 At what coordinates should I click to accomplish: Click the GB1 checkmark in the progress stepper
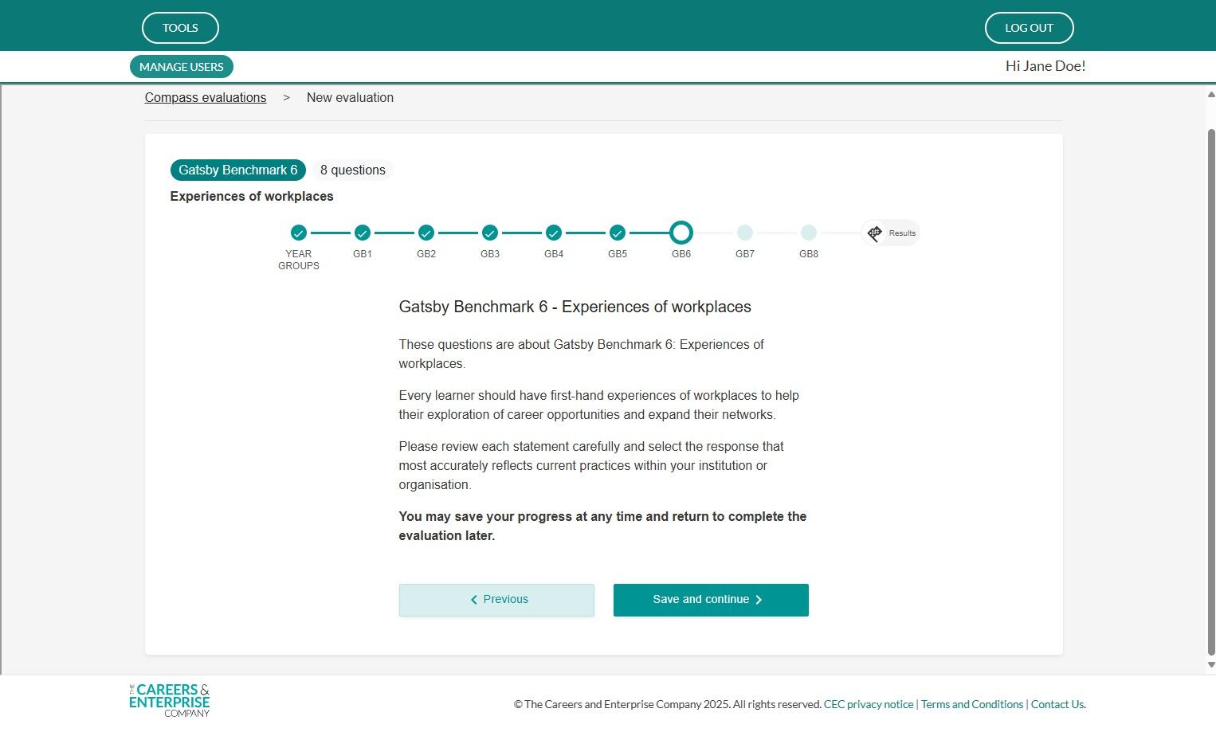[363, 233]
